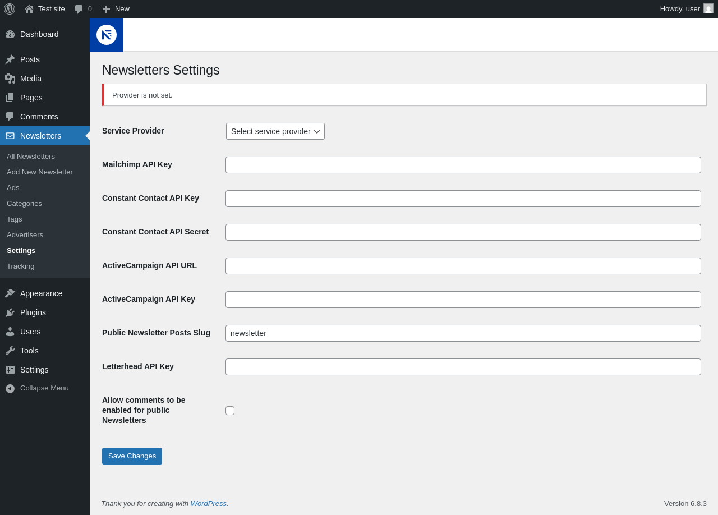
Task: Click the Settings sliders icon in sidebar
Action: [x=10, y=370]
